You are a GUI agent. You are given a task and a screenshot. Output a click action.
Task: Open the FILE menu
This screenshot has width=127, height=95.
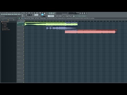click(x=2, y=14)
